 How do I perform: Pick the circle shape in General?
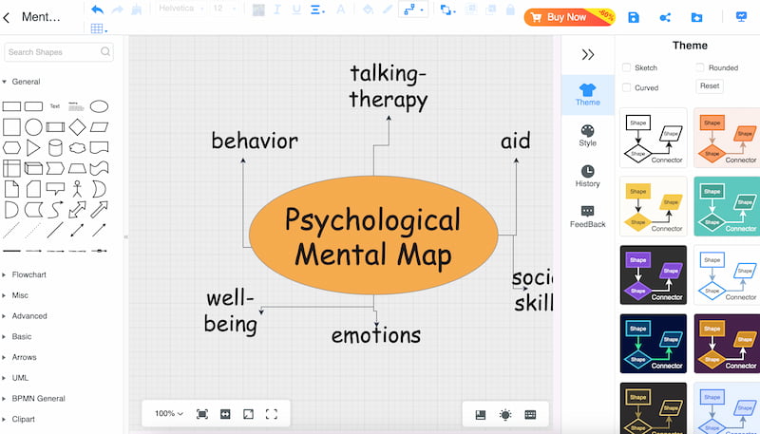33,127
